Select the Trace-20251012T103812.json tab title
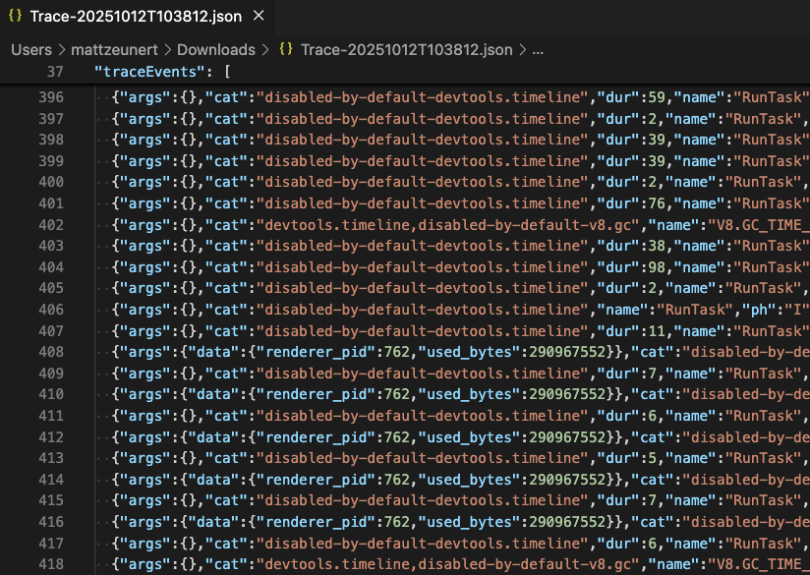The height and width of the screenshot is (575, 810). point(136,17)
